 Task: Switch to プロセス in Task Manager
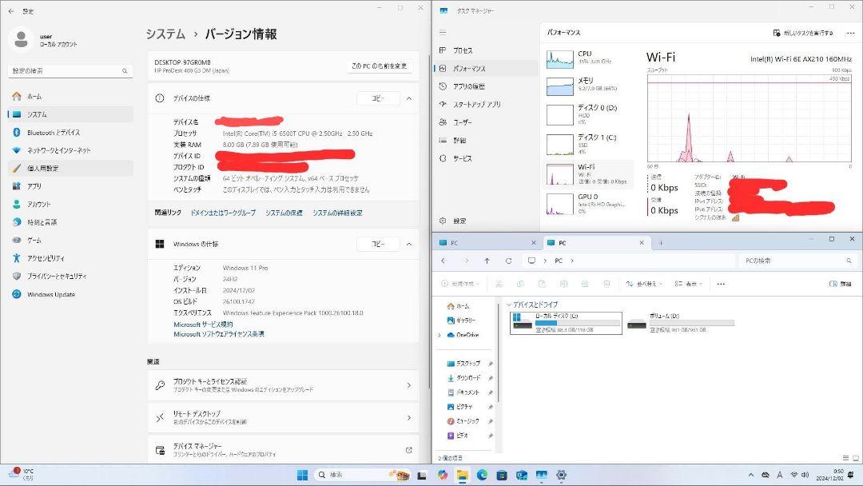click(x=486, y=50)
